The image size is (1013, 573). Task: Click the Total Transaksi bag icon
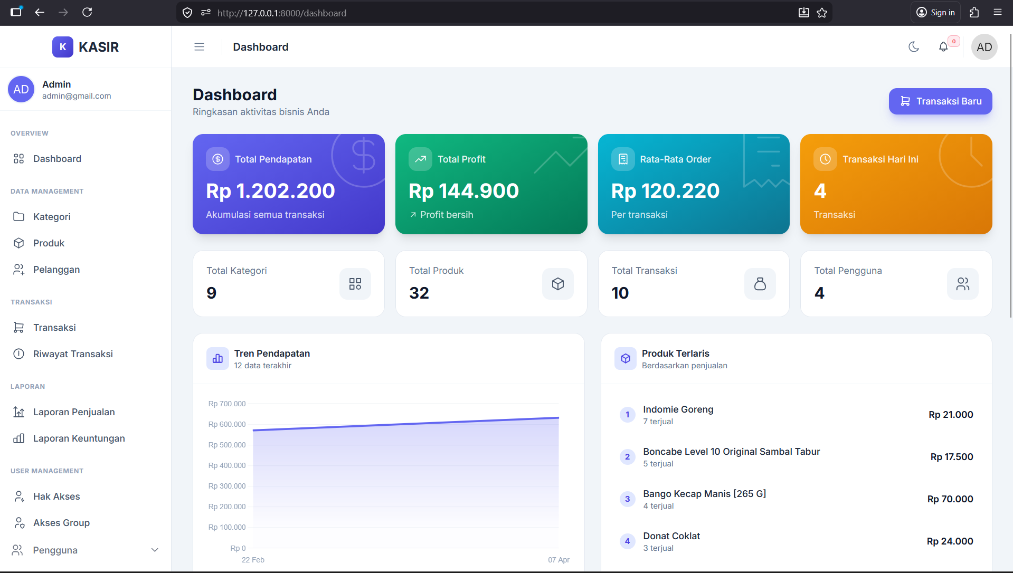[760, 284]
